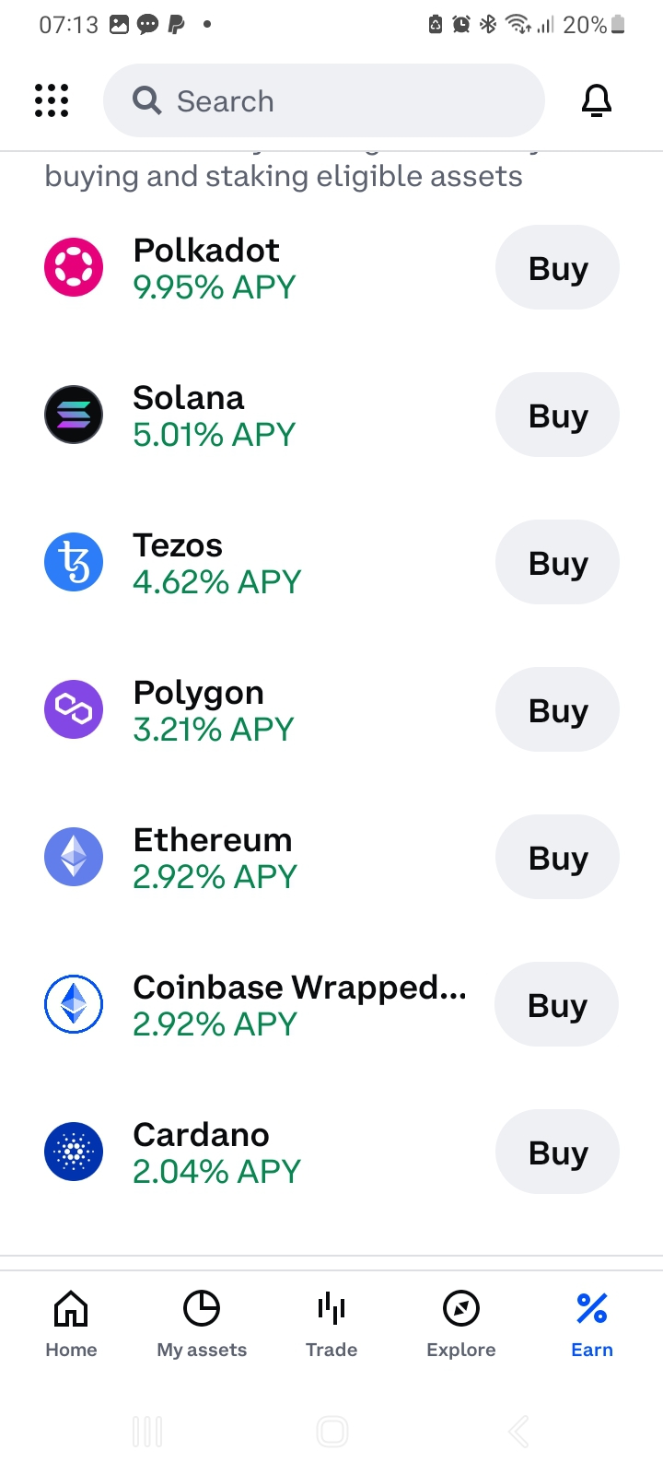Open the Trade tab
This screenshot has height=1474, width=663.
[x=331, y=1324]
